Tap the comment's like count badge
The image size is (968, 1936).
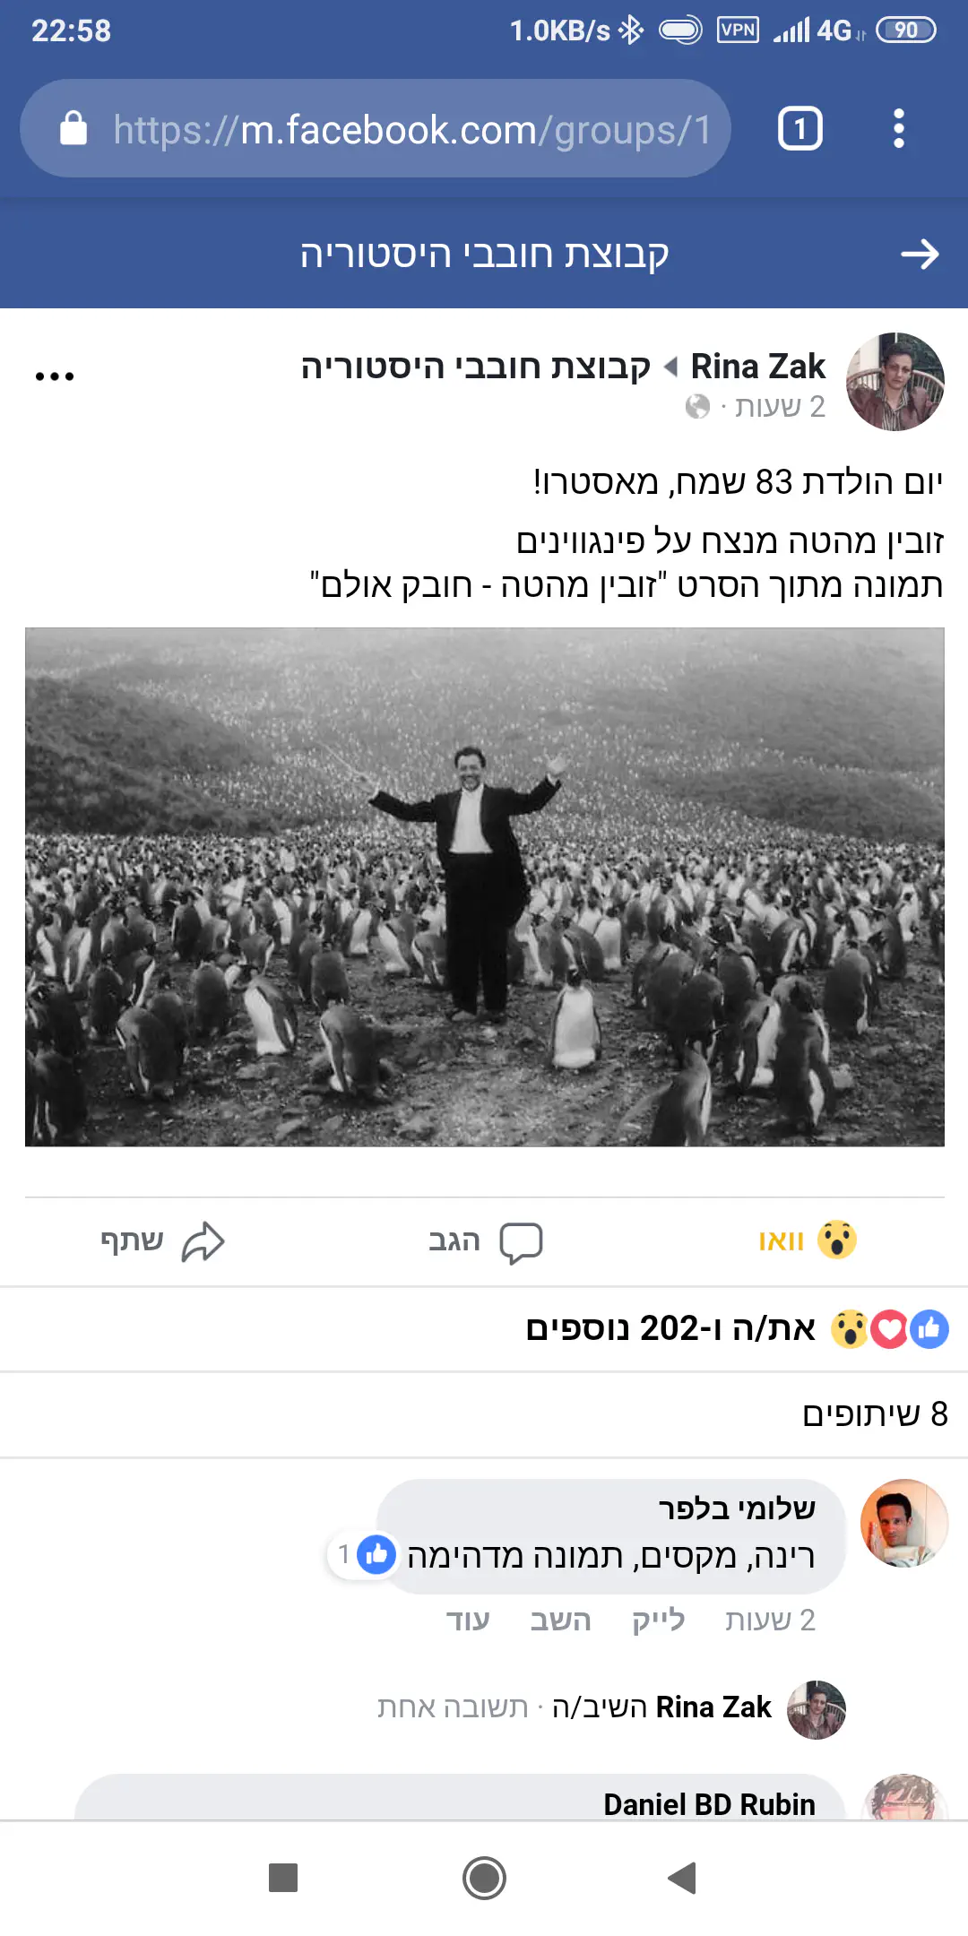pos(362,1554)
